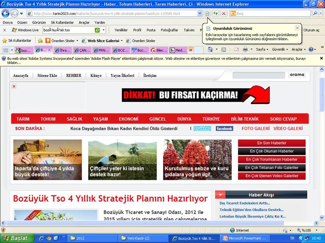Click the Başlat start button

coord(17,238)
